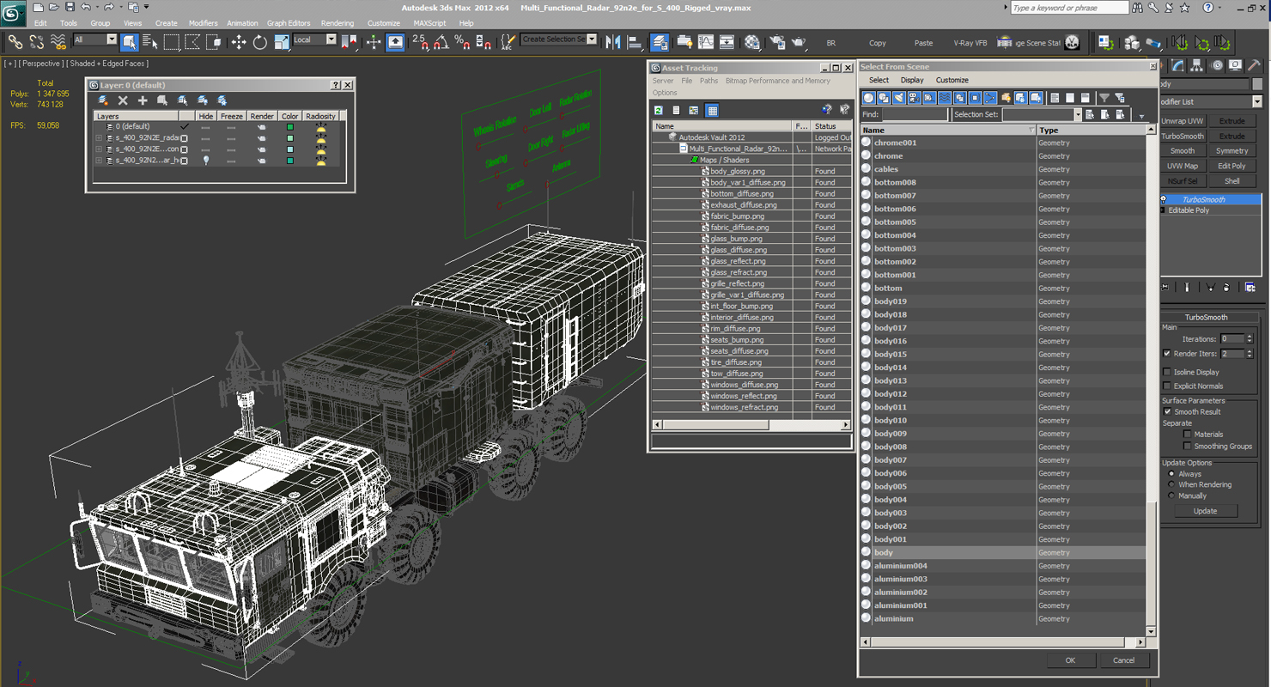Select the When Rendering update option
Screen dimensions: 1271x687
click(x=1171, y=484)
